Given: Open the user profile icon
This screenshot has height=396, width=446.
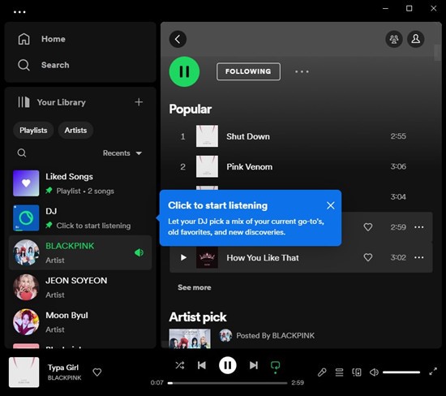Looking at the screenshot, I should (415, 39).
